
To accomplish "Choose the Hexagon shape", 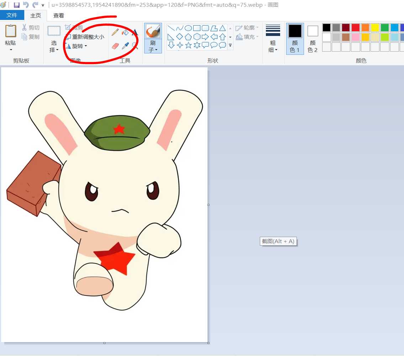I will [197, 37].
